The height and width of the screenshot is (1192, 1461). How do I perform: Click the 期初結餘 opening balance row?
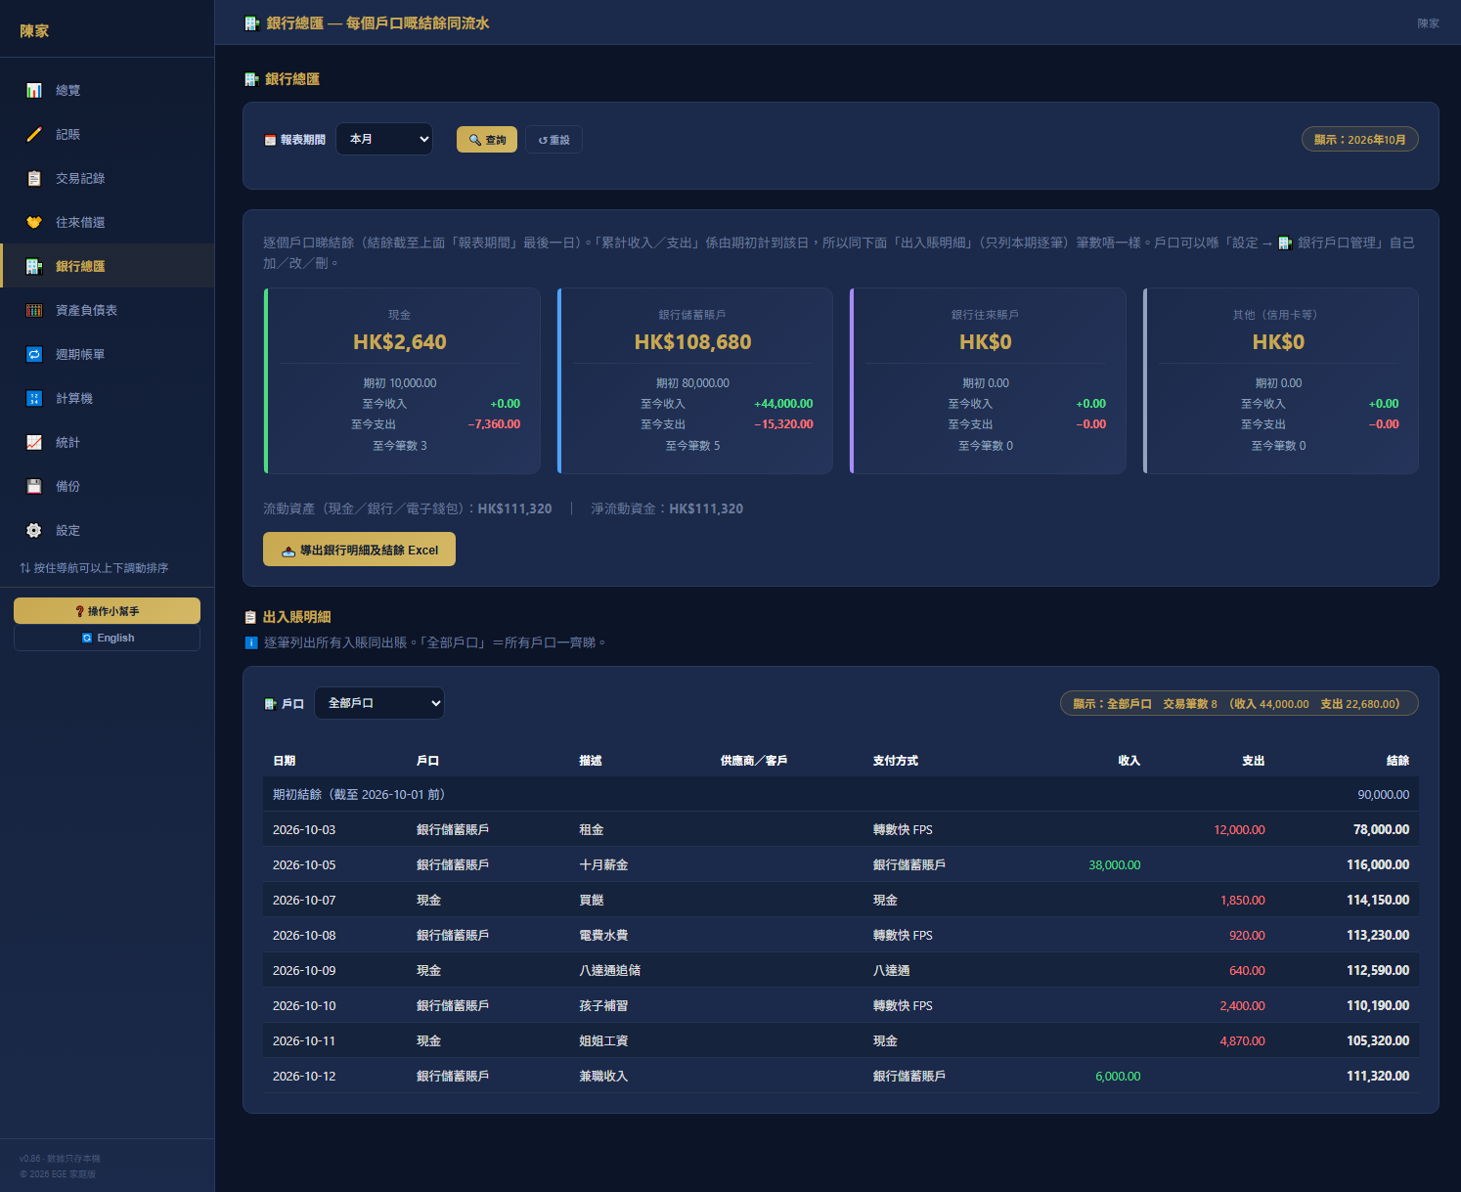coord(841,794)
